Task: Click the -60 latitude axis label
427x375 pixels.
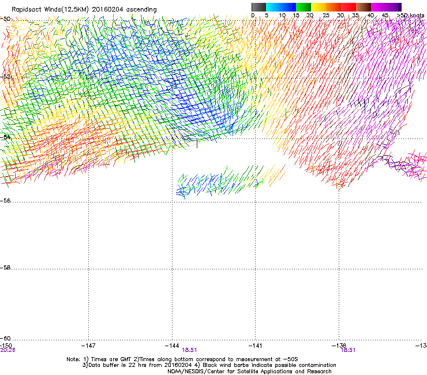Action: pos(5,339)
